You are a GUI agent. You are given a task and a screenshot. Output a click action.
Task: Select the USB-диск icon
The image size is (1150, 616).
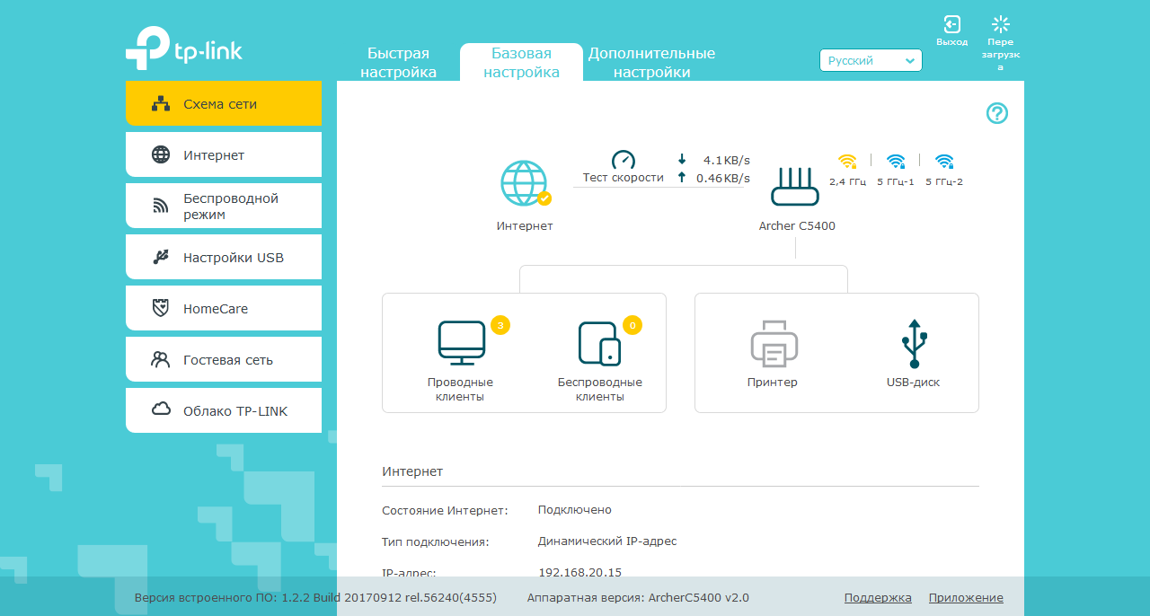coord(914,343)
